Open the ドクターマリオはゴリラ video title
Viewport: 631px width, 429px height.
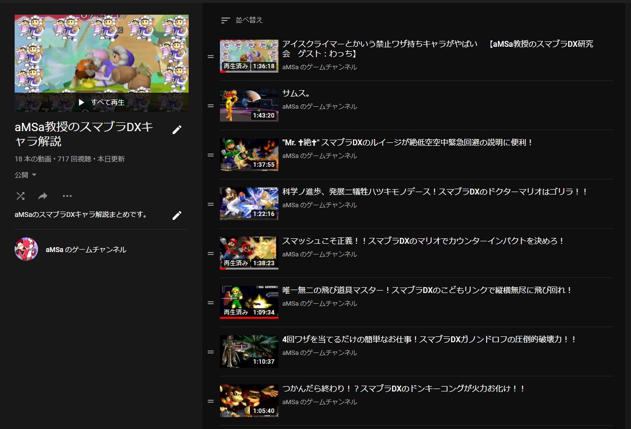[x=435, y=192]
